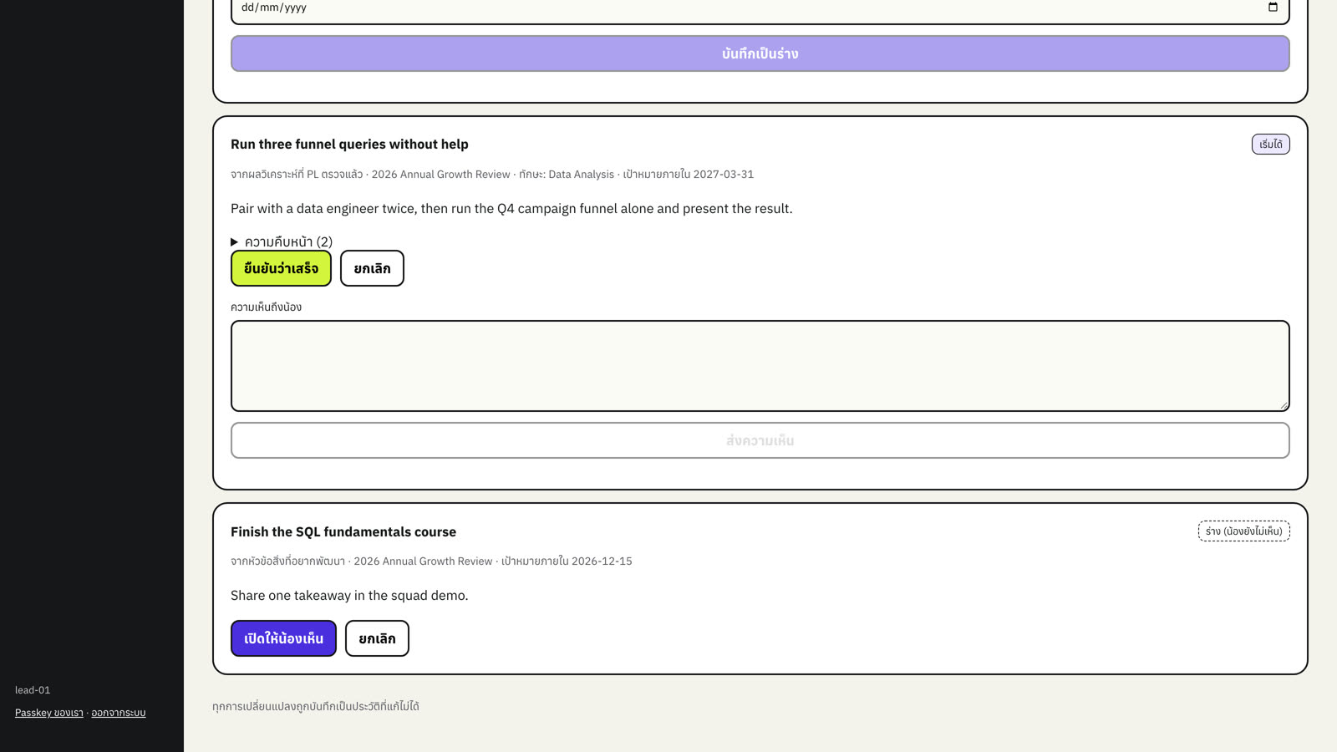Select the Finish the SQL fundamentals course heading
Viewport: 1337px width, 752px height.
[343, 531]
